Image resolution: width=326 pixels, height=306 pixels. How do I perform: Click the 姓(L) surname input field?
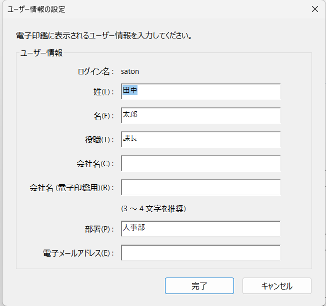200,91
